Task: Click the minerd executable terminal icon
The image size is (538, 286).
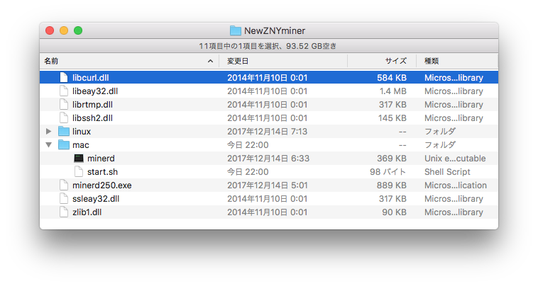Action: 79,158
